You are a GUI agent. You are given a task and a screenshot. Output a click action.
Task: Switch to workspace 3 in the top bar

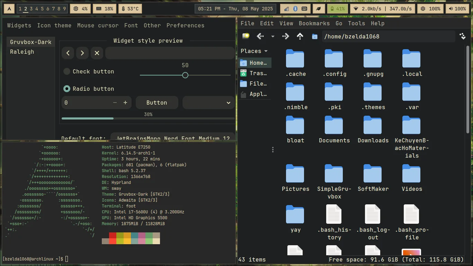point(31,9)
